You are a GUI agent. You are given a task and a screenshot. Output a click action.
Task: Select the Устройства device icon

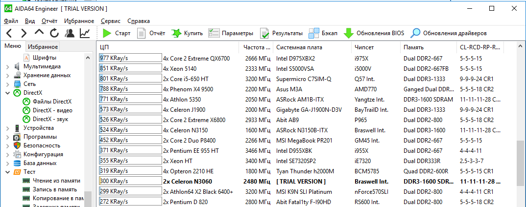[18, 128]
